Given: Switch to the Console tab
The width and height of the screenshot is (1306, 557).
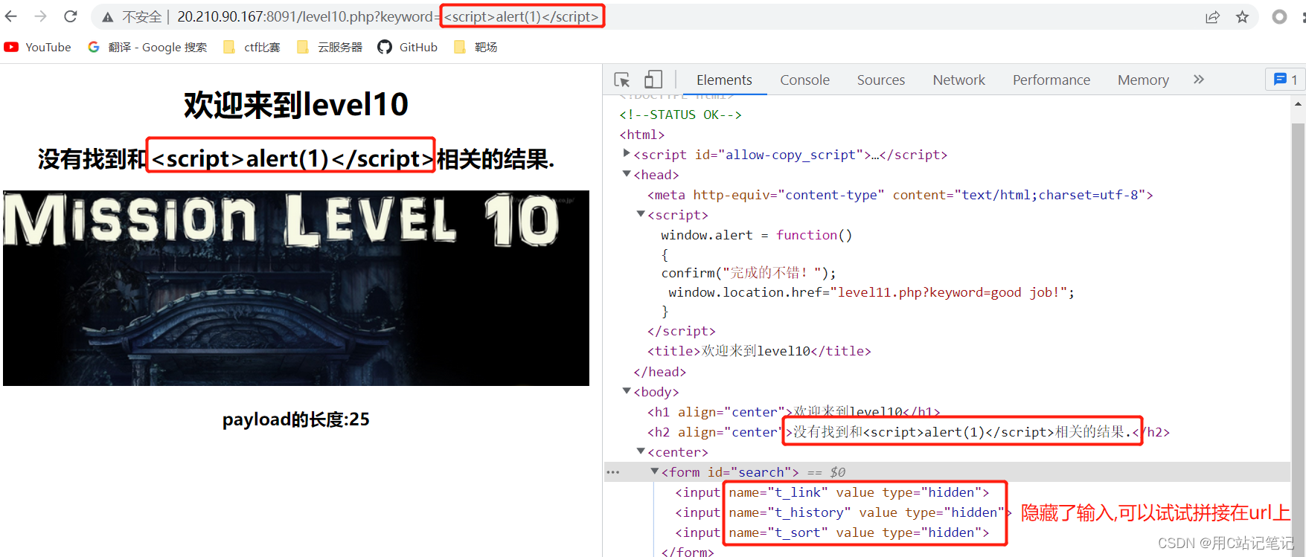Looking at the screenshot, I should click(804, 80).
